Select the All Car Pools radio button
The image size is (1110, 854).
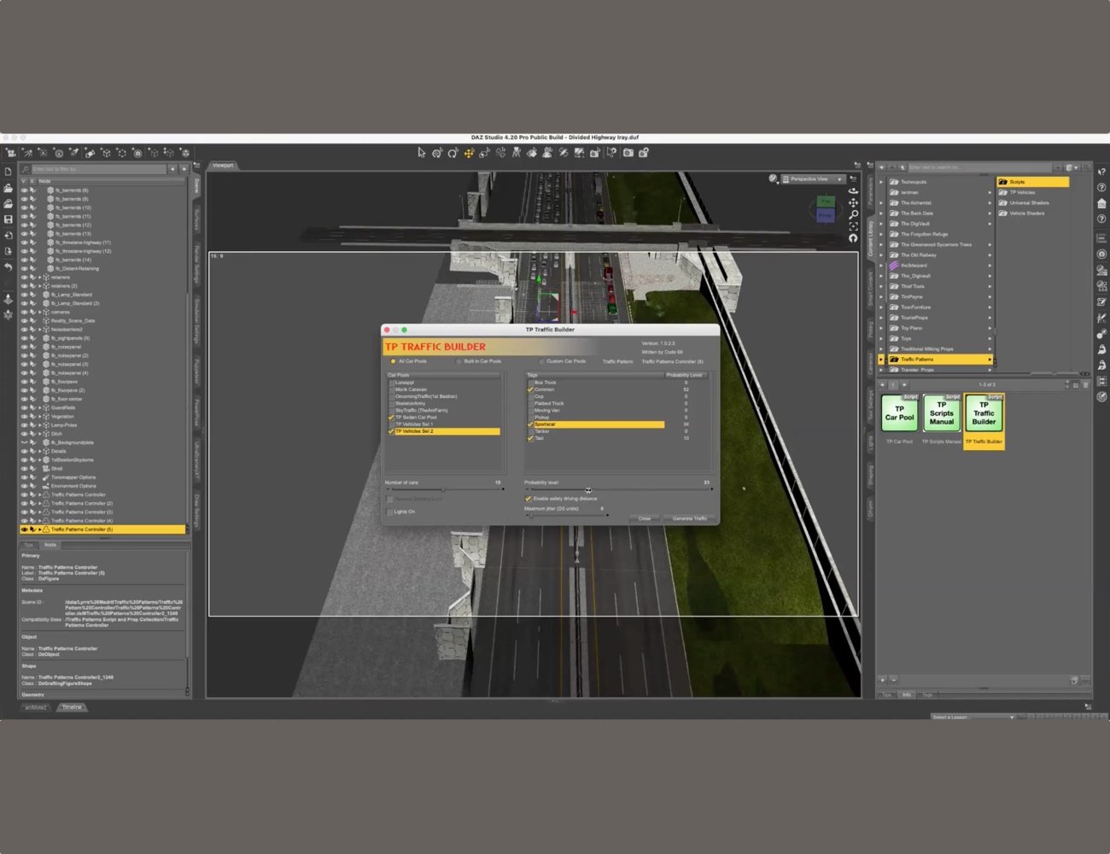[x=393, y=361]
